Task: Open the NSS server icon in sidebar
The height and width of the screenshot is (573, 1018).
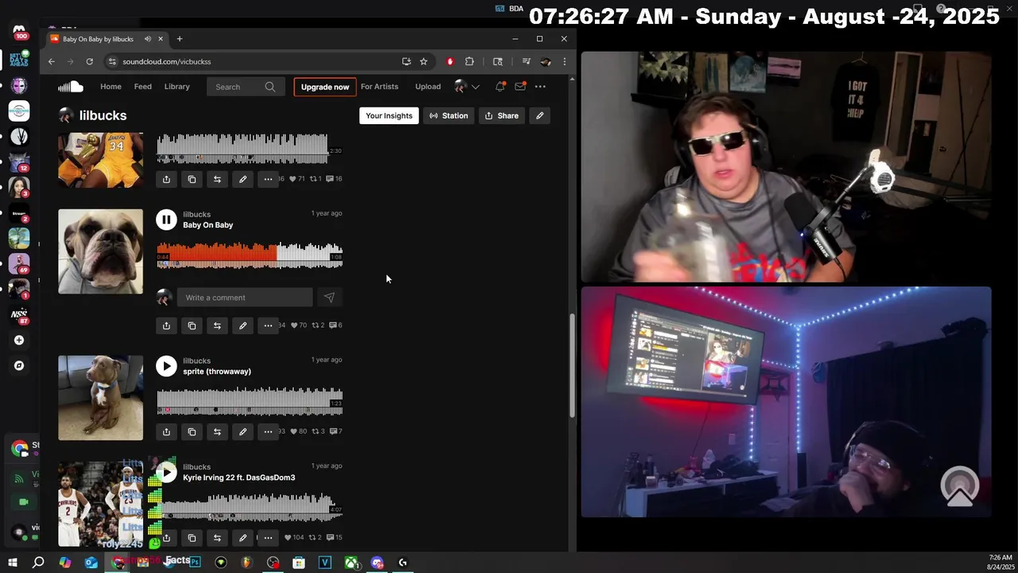Action: coord(19,315)
